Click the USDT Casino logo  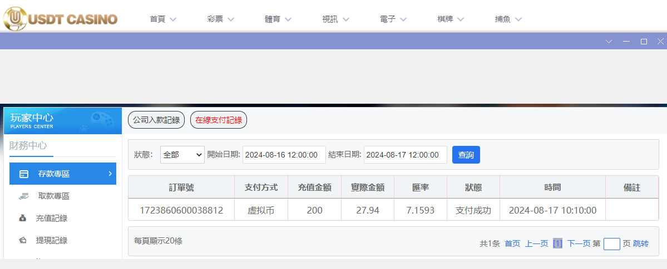[60, 18]
